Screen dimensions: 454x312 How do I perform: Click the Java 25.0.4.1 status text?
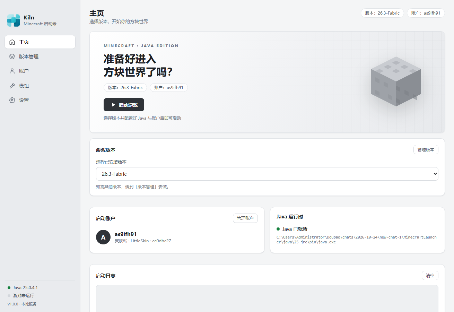(25, 288)
